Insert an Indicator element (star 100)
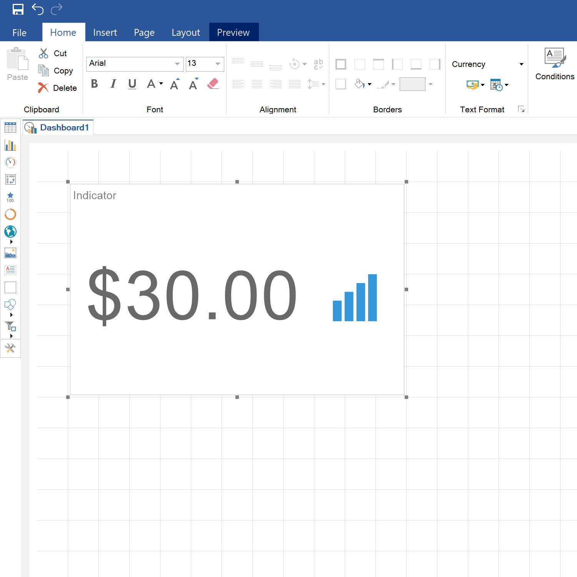 click(x=10, y=197)
